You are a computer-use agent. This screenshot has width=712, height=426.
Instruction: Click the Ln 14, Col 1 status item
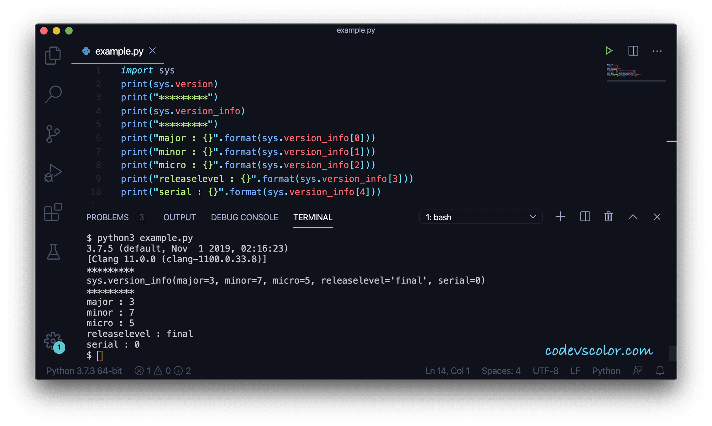(447, 371)
